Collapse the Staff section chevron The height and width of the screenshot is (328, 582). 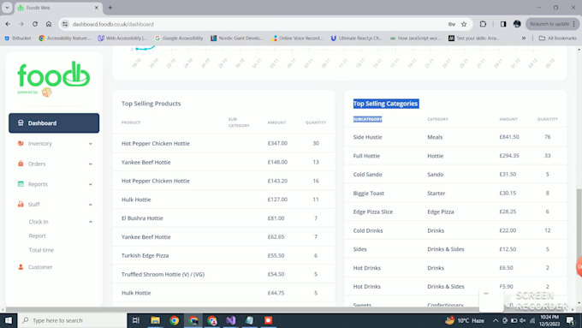click(x=90, y=205)
